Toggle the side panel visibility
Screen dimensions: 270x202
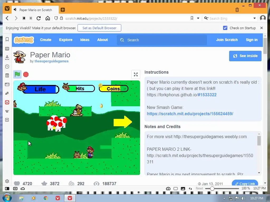click(x=7, y=189)
